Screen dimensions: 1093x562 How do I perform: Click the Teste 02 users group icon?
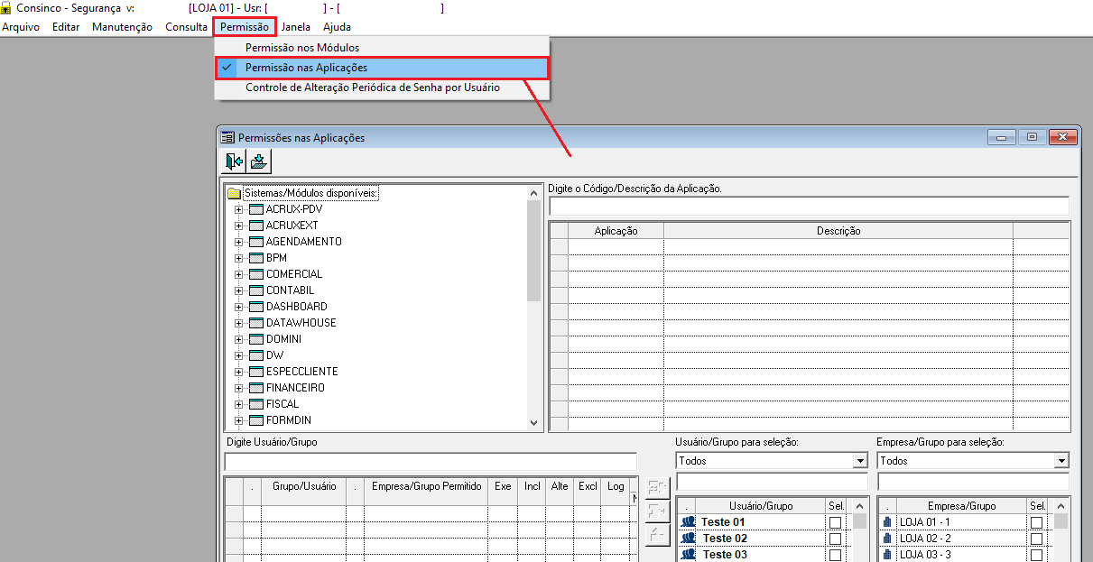click(x=689, y=539)
